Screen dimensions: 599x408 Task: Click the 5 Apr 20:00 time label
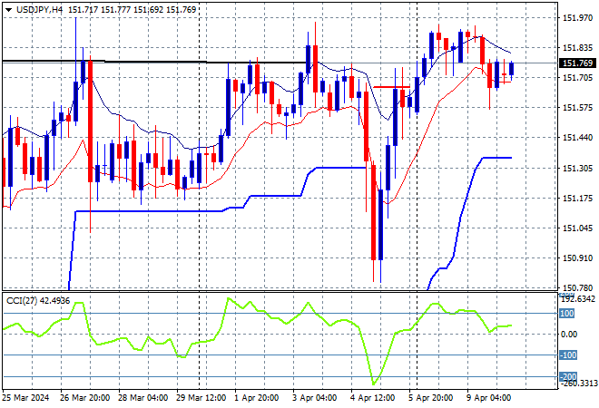tap(430, 398)
